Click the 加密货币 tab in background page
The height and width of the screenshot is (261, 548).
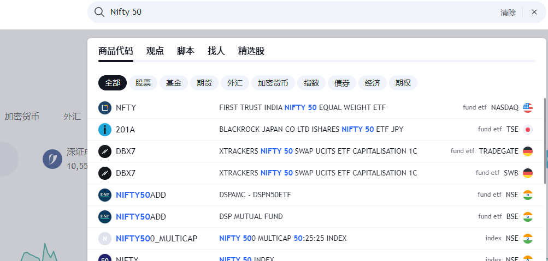click(x=22, y=117)
